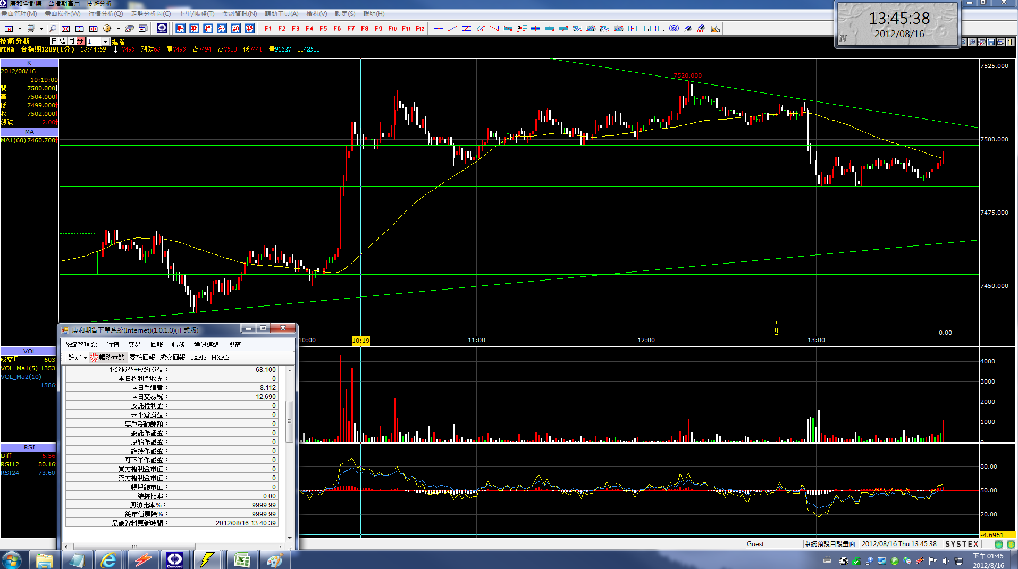Click the 委託回報 button
The height and width of the screenshot is (569, 1018).
[x=142, y=358]
